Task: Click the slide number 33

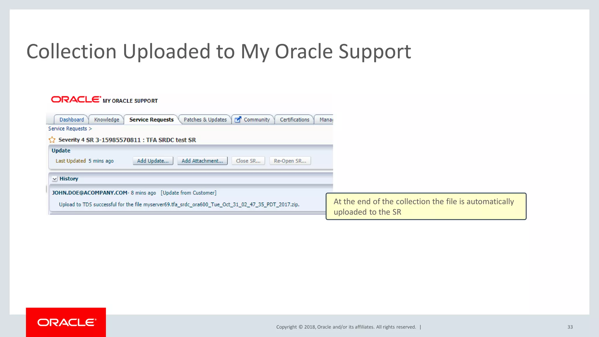Action: coord(570,327)
